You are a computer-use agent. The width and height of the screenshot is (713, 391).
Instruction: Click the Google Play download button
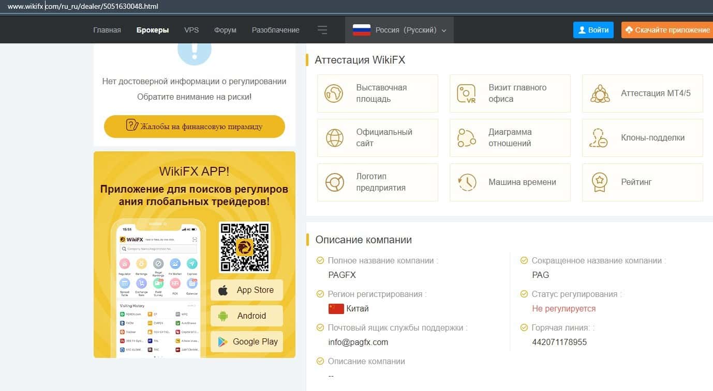(x=247, y=342)
